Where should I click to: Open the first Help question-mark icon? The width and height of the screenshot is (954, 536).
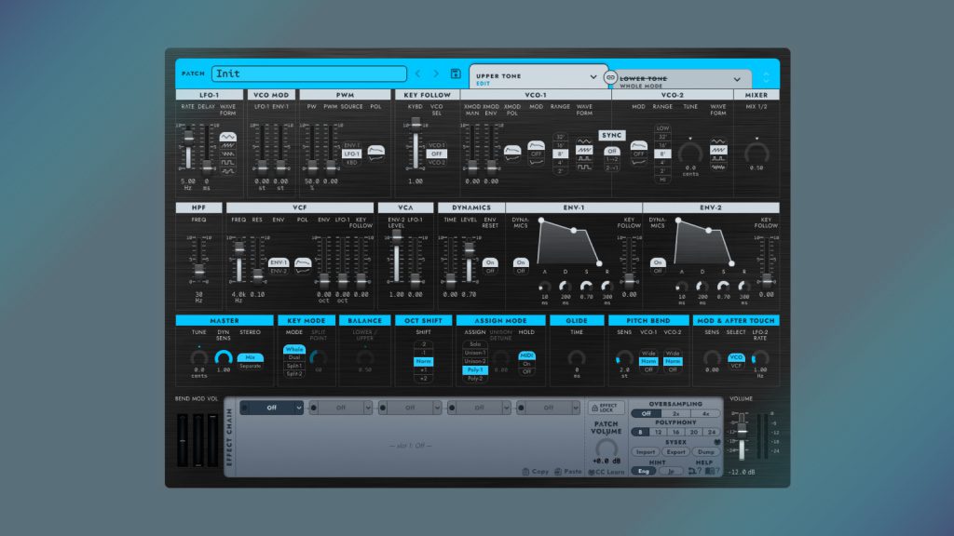(694, 471)
